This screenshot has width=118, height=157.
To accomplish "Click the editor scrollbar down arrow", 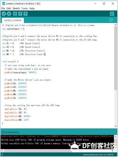I will coord(115,126).
